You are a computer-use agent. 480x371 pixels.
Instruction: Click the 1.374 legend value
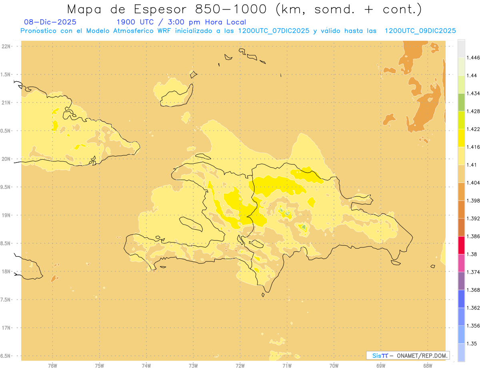coord(473,272)
